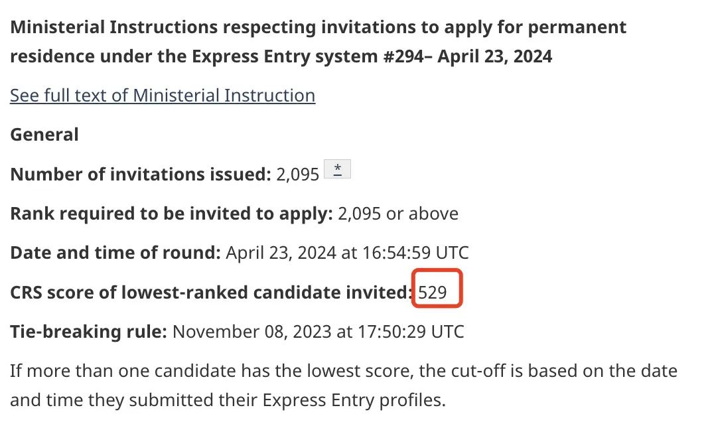Viewport: 710px width, 430px height.
Task: Click the "Rank required to be invited" label
Action: click(x=171, y=214)
